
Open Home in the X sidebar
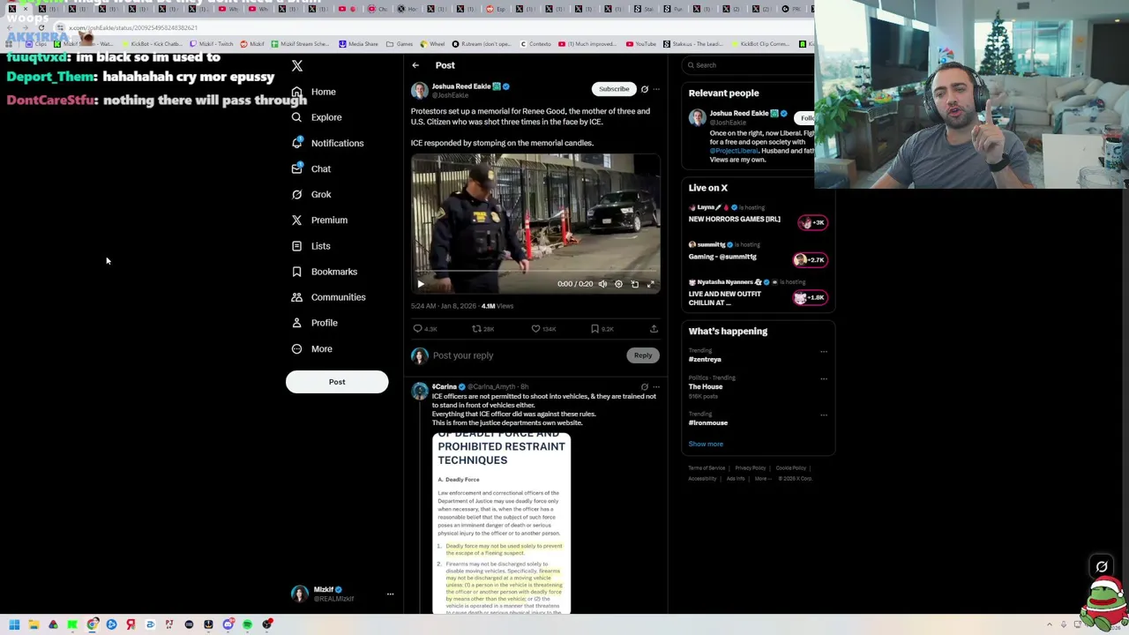click(314, 92)
